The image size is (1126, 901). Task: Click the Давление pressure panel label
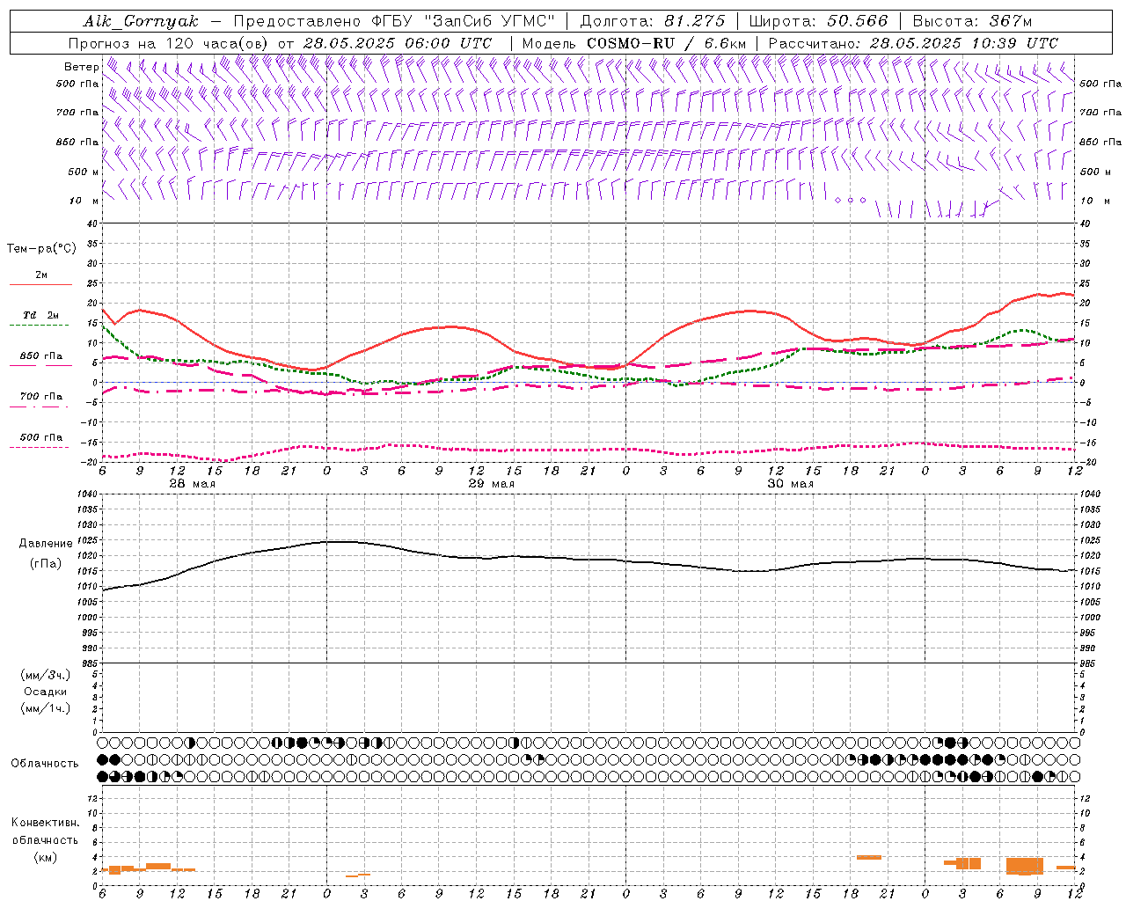pos(46,544)
